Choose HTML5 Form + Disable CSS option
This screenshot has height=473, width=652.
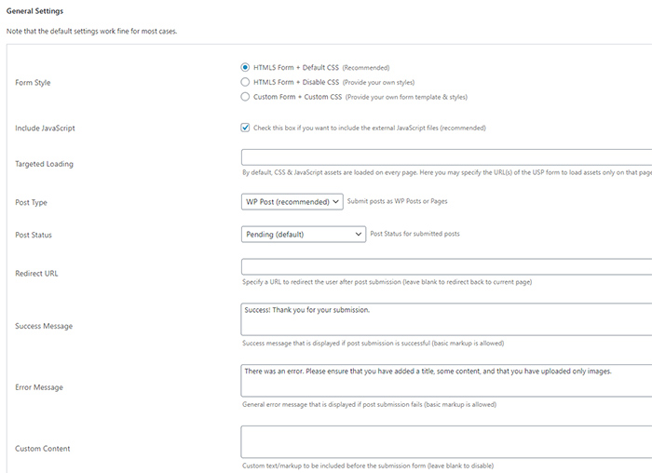[245, 82]
